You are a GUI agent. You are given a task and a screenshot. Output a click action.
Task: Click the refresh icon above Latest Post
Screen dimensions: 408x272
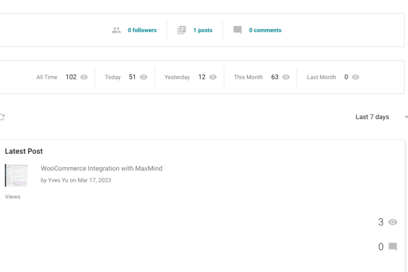click(x=2, y=117)
